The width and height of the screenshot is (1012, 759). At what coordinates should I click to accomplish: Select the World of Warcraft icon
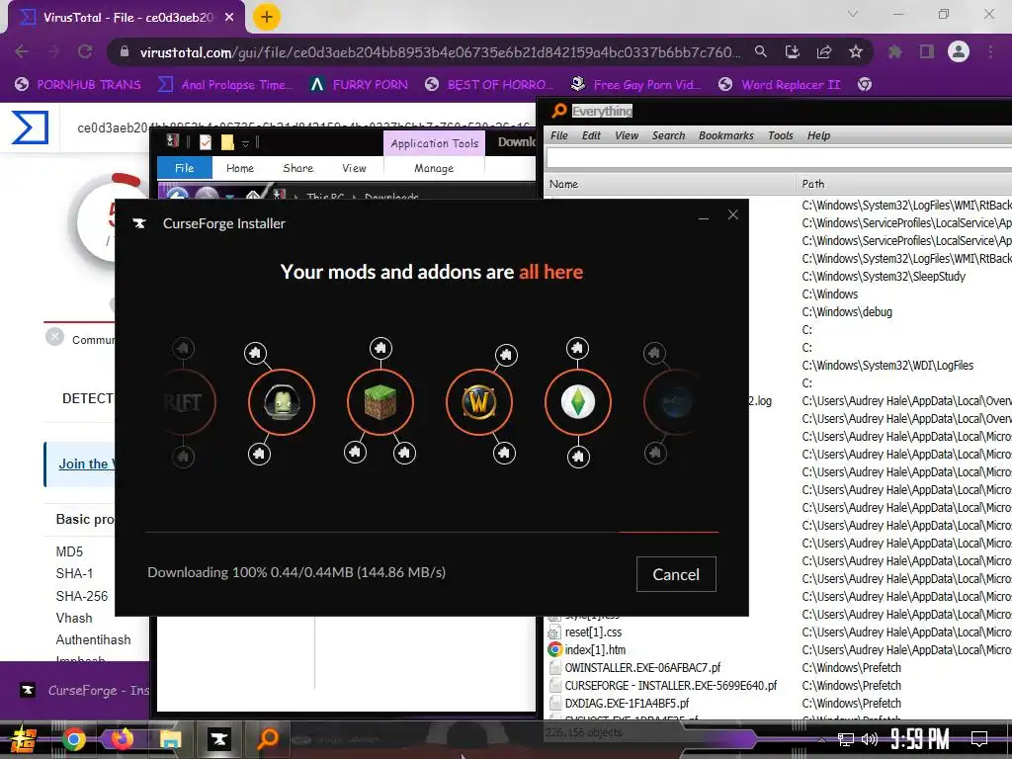pyautogui.click(x=479, y=403)
